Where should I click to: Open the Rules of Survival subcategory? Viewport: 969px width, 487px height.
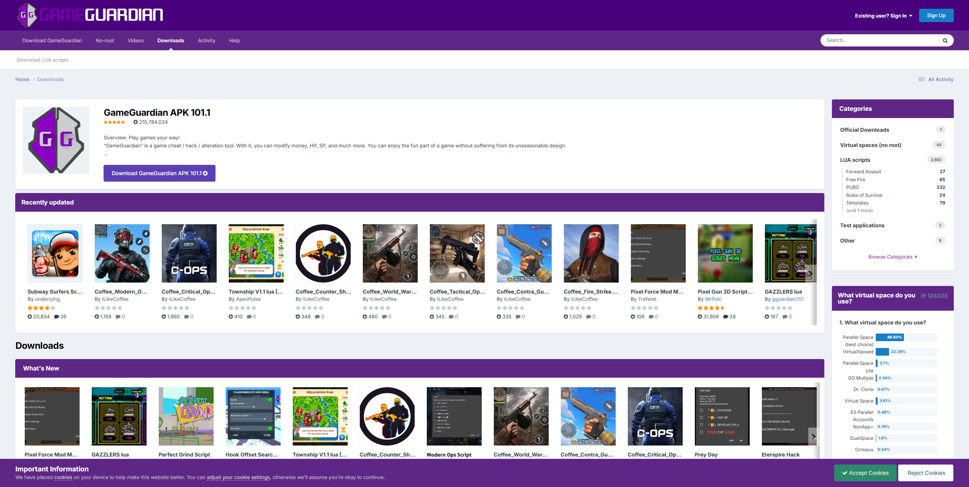pos(864,195)
